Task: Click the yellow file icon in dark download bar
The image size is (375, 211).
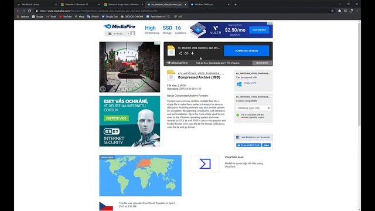Action: [x=171, y=50]
